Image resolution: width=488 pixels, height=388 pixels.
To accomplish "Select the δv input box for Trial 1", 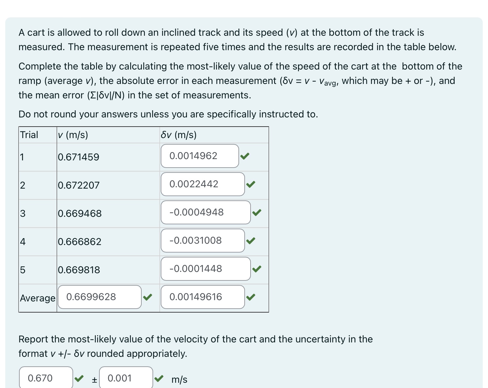I will 199,156.
